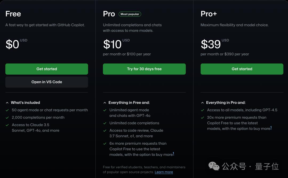Click checkmark beside 2,000 completions per month
Image resolution: width=288 pixels, height=178 pixels.
pyautogui.click(x=7, y=117)
